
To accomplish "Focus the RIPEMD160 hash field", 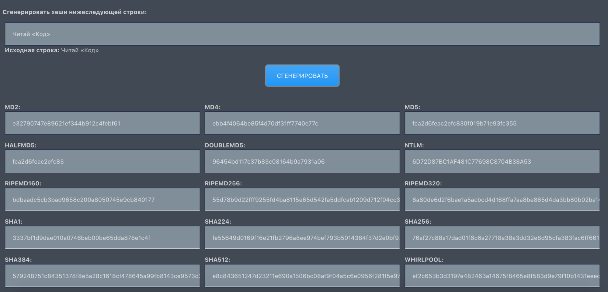I will (102, 200).
